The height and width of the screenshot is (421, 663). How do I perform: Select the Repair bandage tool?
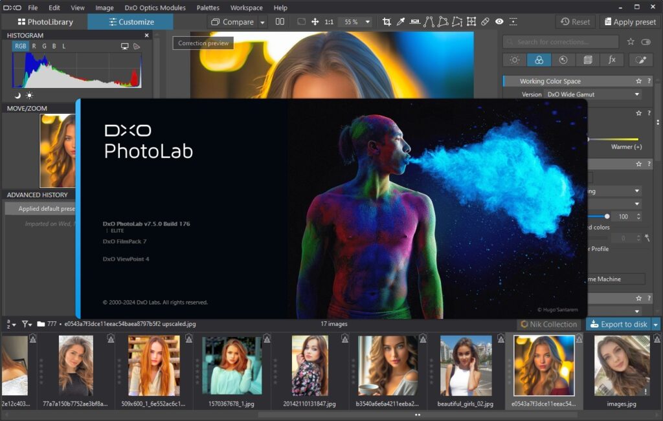[x=485, y=22]
